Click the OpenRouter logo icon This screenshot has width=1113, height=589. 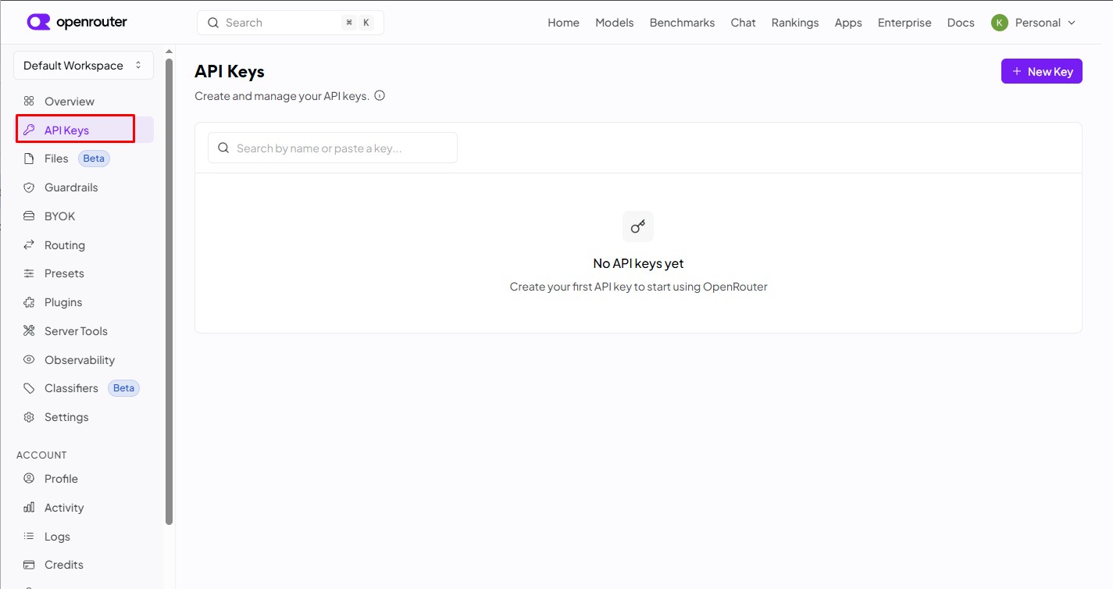pyautogui.click(x=38, y=22)
